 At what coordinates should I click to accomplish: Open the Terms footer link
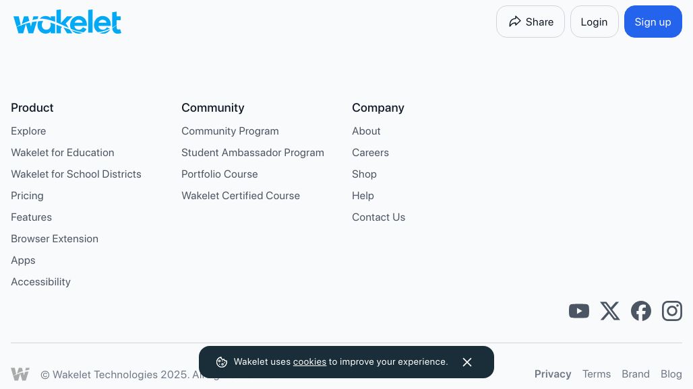596,374
